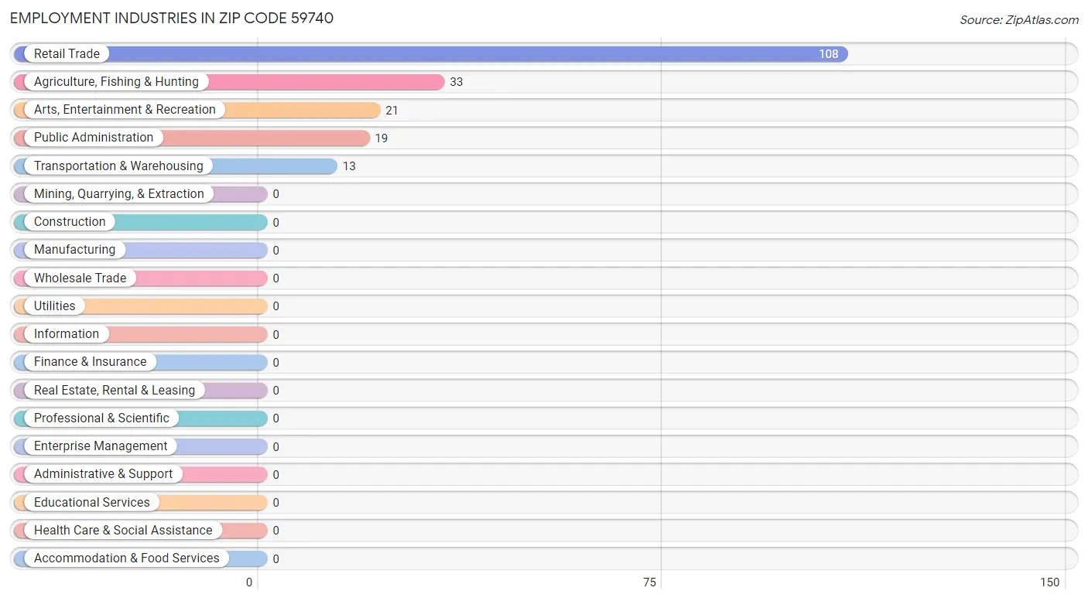Click the blue Retail Trade bar middle
The image size is (1088, 601).
[431, 54]
